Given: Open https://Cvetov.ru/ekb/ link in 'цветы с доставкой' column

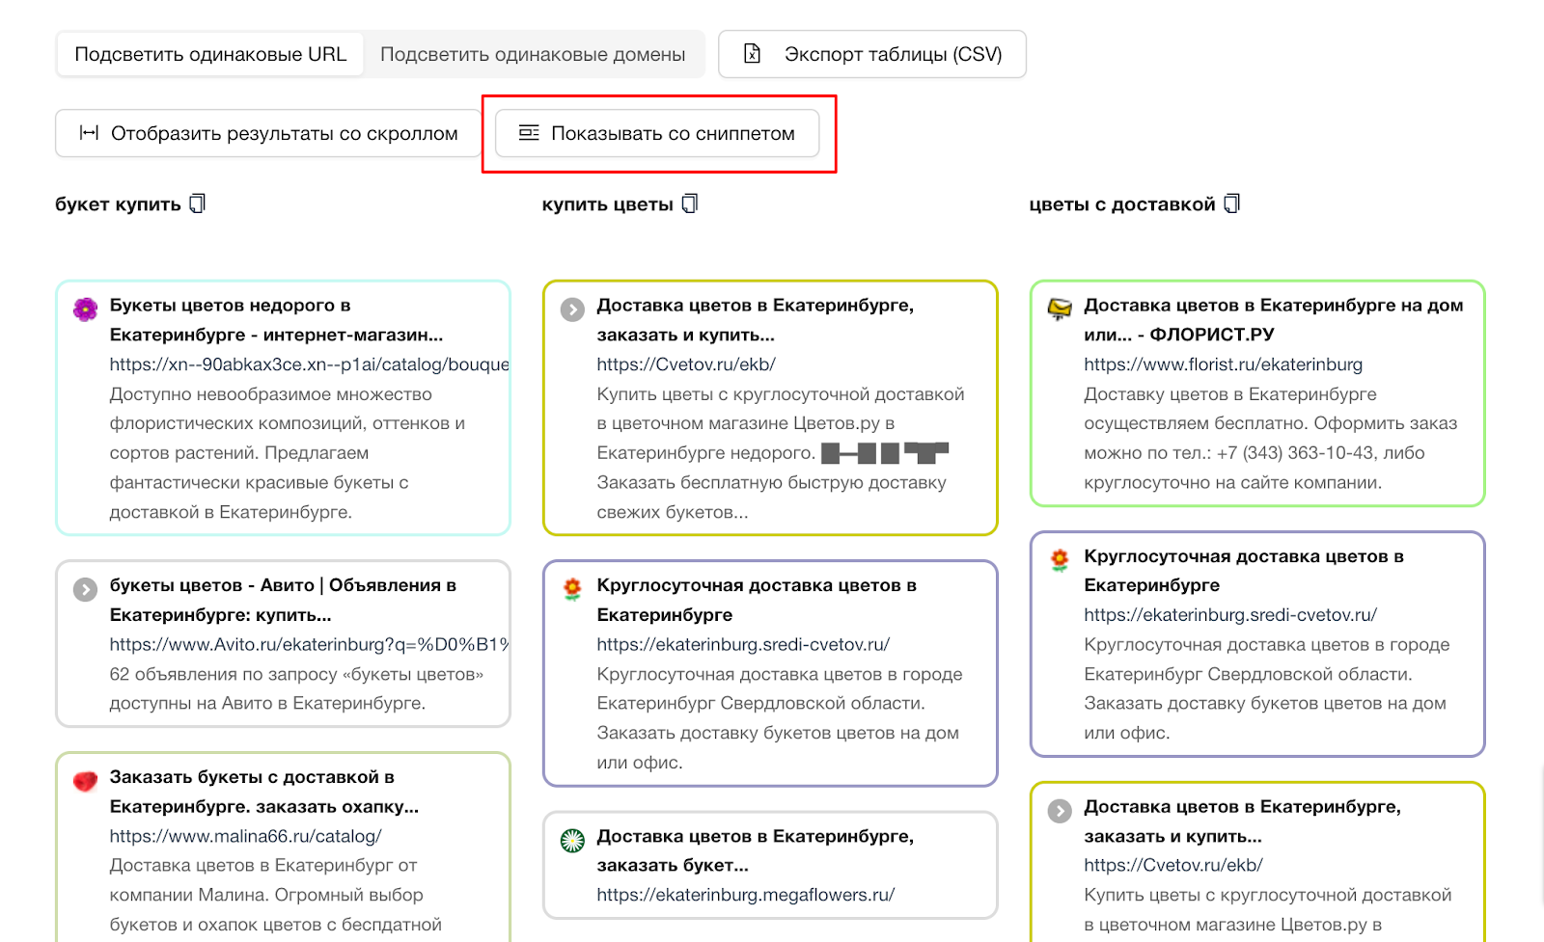Looking at the screenshot, I should pyautogui.click(x=1173, y=865).
